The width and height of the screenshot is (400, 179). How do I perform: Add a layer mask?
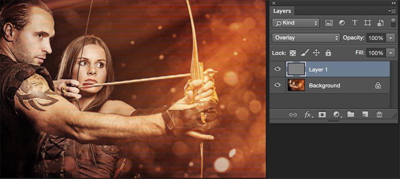point(322,115)
